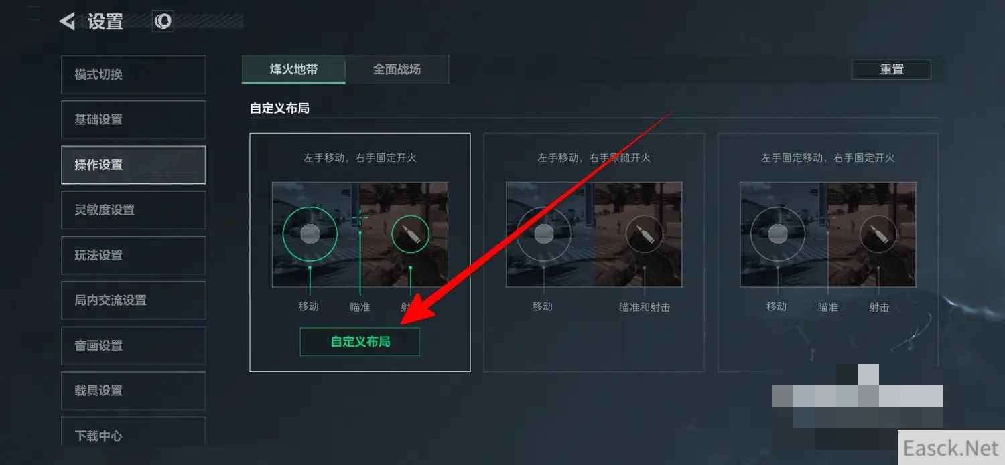Image resolution: width=1005 pixels, height=465 pixels.
Task: Tap the joystick circle in the third layout preview
Action: 777,233
